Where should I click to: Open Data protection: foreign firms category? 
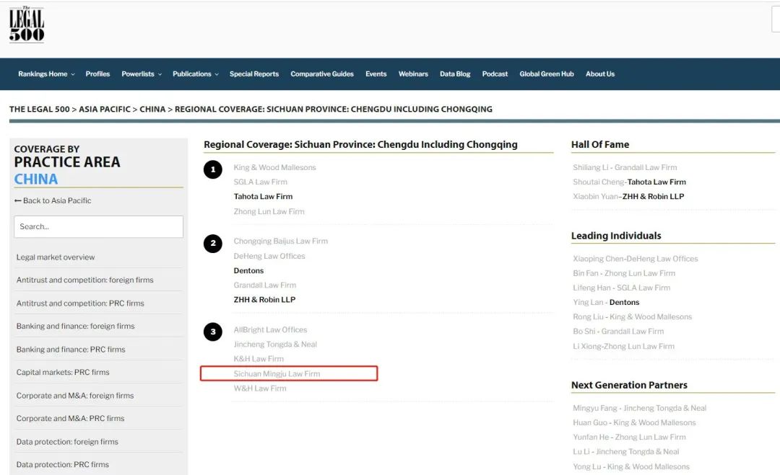67,442
